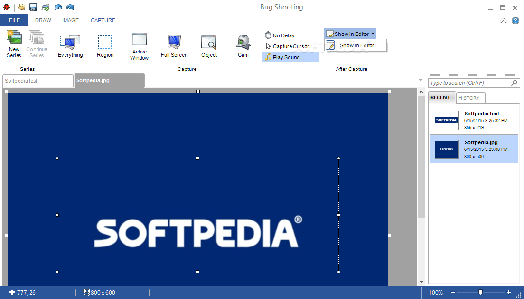Screen dimensions: 524x299
Task: Capture from the Cam
Action: pos(243,46)
